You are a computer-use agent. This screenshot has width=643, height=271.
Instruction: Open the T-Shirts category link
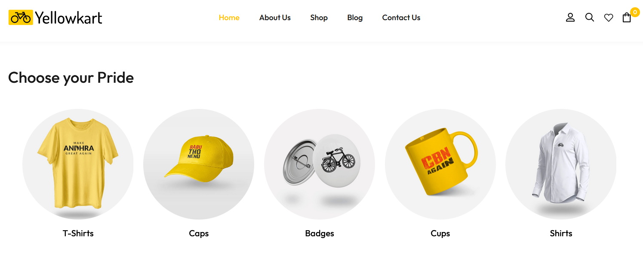click(78, 233)
